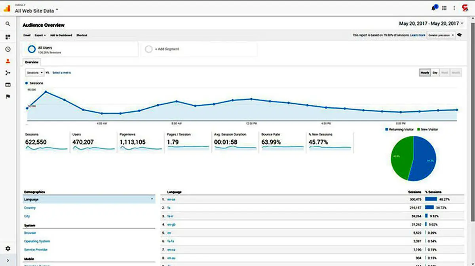Click Add to Dashboard button
The width and height of the screenshot is (475, 266).
tap(61, 35)
